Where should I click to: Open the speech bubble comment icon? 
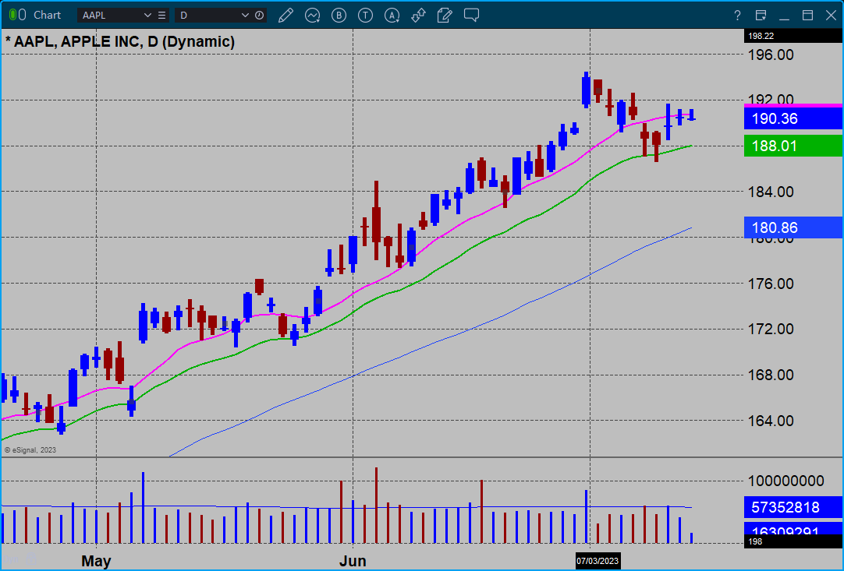[x=471, y=15]
